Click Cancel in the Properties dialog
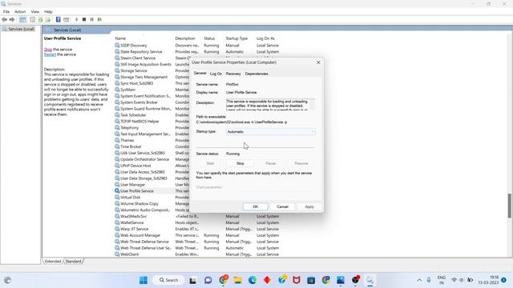The image size is (513, 288). pyautogui.click(x=282, y=206)
